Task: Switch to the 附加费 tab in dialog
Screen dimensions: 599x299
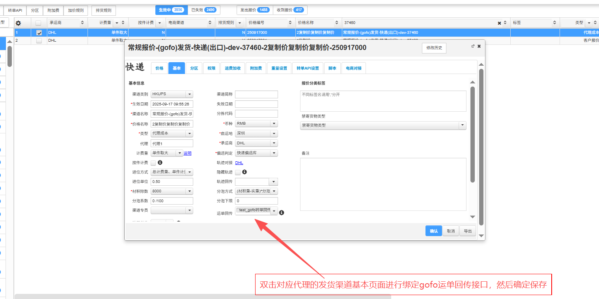Action: (256, 68)
